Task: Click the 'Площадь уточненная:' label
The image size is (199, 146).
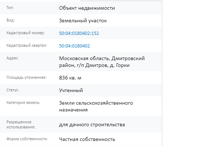Action: 27,77
